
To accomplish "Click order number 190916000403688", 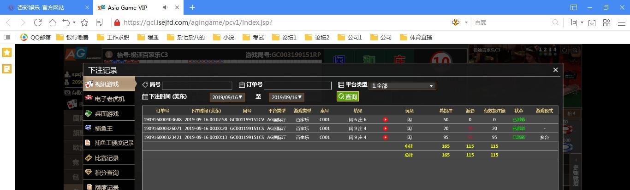I will click(x=162, y=120).
